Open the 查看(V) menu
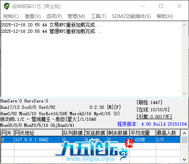Image resolution: width=189 pixels, height=164 pixels. [x=33, y=16]
